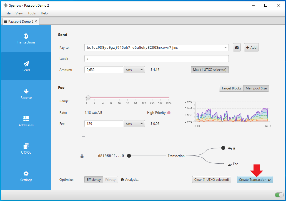The width and height of the screenshot is (286, 201).
Task: Click the 64 mark on fee range slider
Action: tap(136, 103)
